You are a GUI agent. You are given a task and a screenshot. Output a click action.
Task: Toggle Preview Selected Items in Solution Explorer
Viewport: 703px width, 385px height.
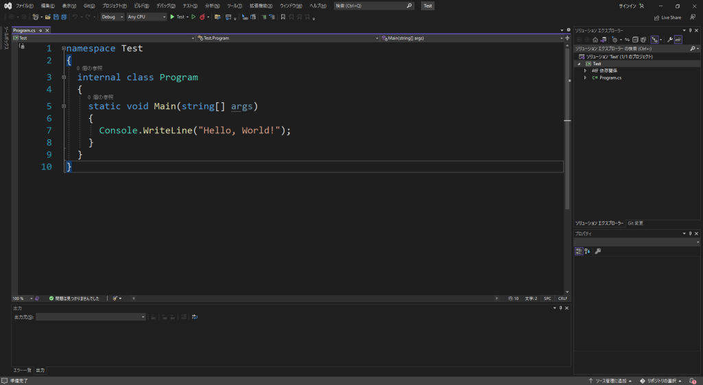point(678,40)
